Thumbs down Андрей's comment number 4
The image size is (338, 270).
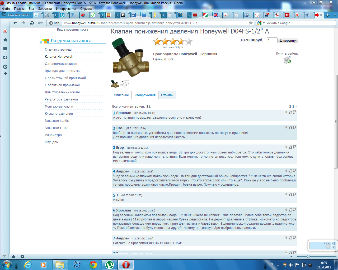click(294, 171)
